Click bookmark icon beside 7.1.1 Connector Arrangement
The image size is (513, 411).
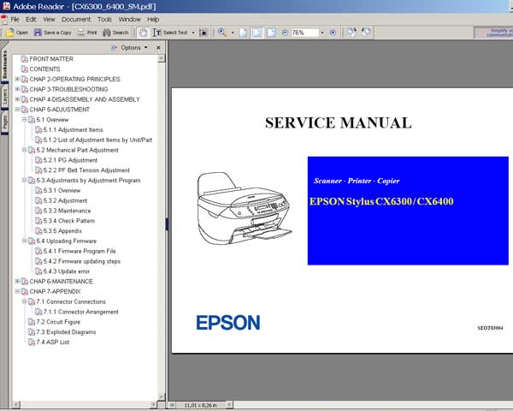click(x=38, y=312)
